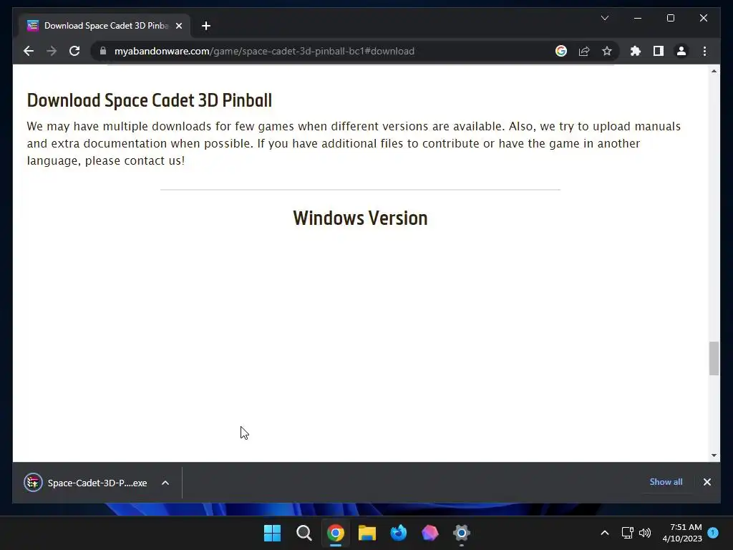Switch to Chrome in taskbar
This screenshot has width=733, height=550.
335,533
